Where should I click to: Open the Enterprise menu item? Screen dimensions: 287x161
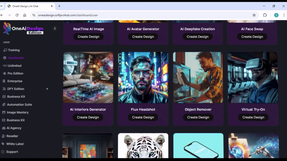tap(14, 81)
